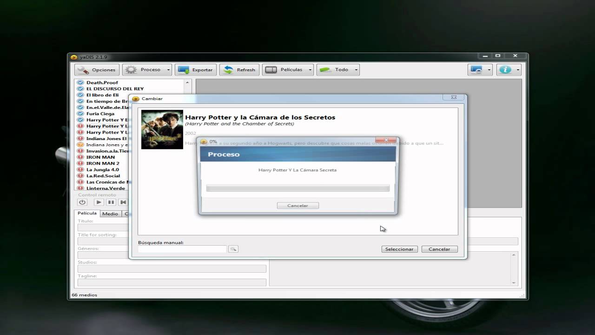This screenshot has width=595, height=335.
Task: Close the Cambiar dialog
Action: [453, 97]
